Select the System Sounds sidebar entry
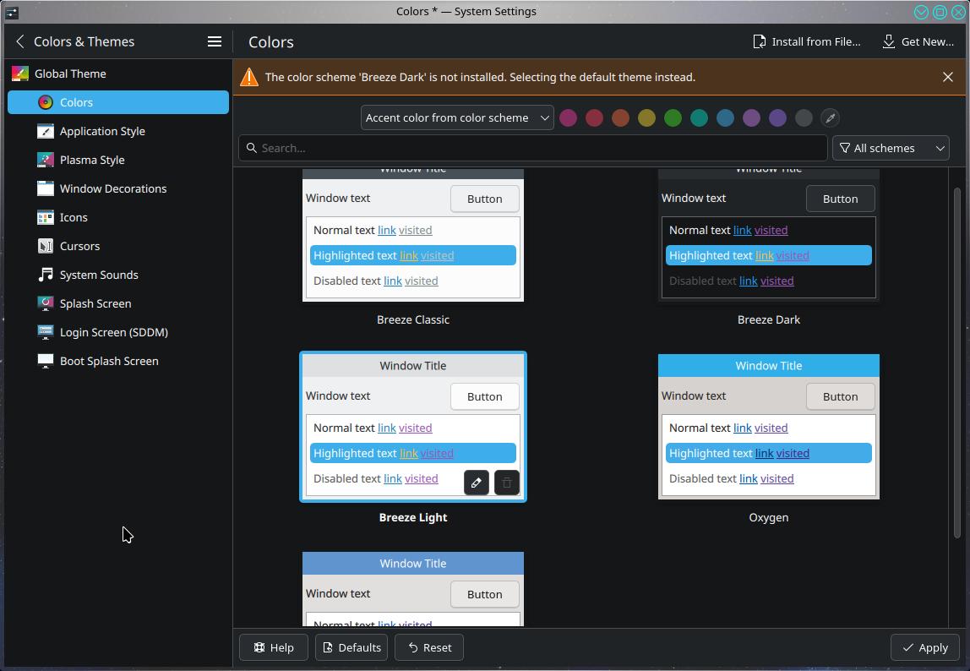The image size is (970, 671). pos(98,275)
